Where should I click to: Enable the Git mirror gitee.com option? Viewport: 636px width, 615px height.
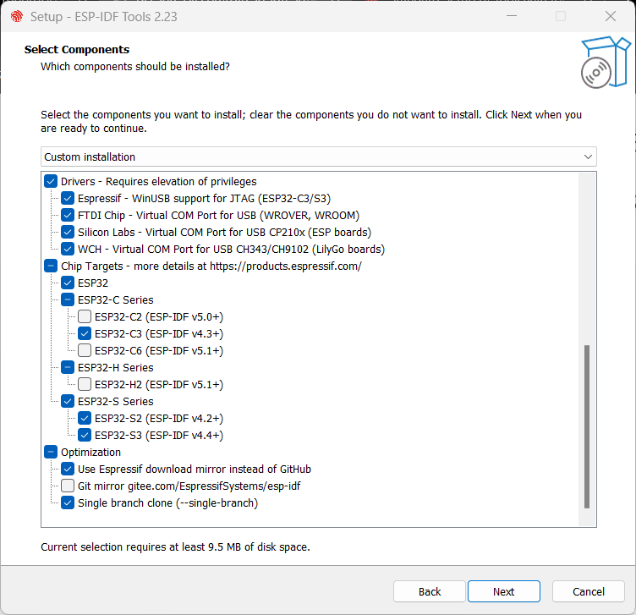pos(68,486)
